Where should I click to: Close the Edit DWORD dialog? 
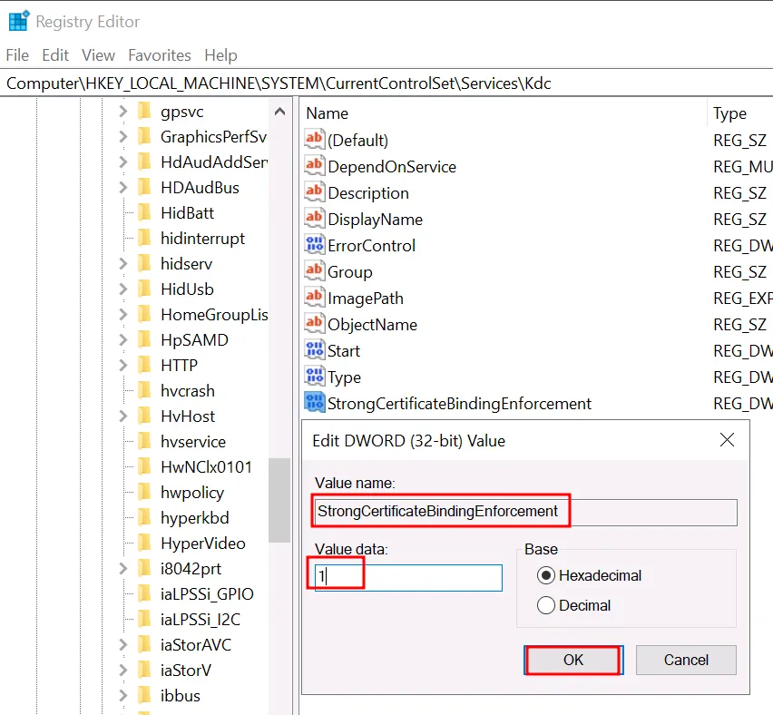(727, 440)
